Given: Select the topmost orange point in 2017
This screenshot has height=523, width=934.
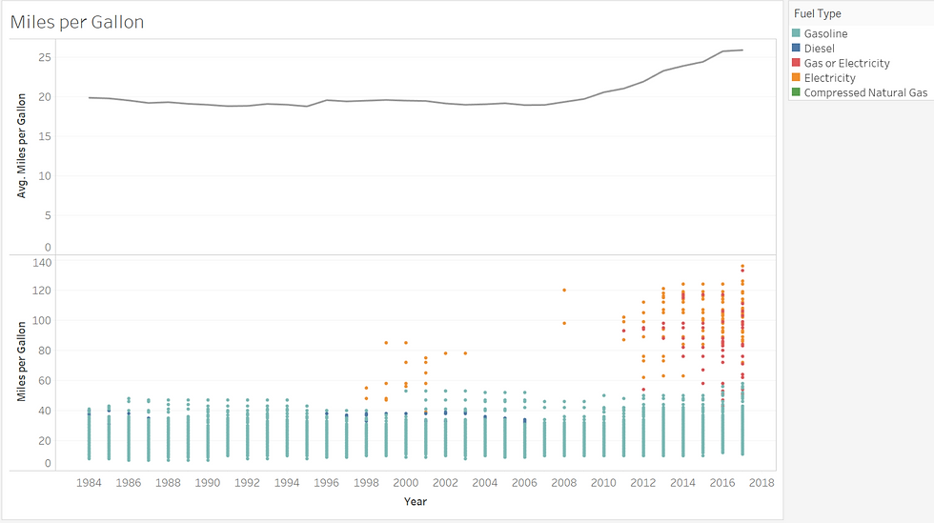Looking at the screenshot, I should pyautogui.click(x=742, y=266).
